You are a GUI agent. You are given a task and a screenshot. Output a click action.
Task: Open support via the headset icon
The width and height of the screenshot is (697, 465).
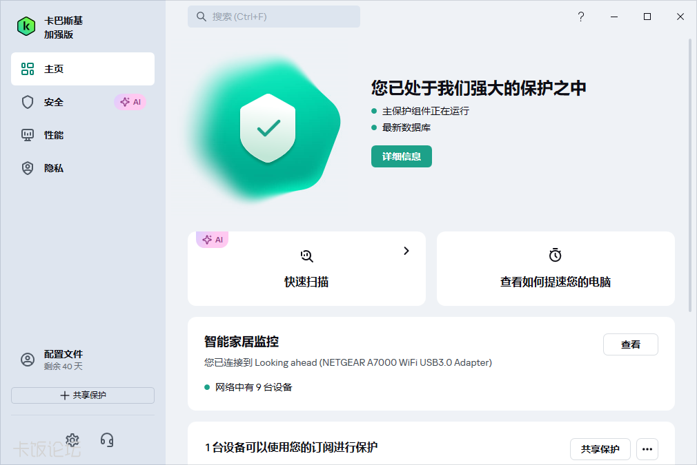click(107, 440)
